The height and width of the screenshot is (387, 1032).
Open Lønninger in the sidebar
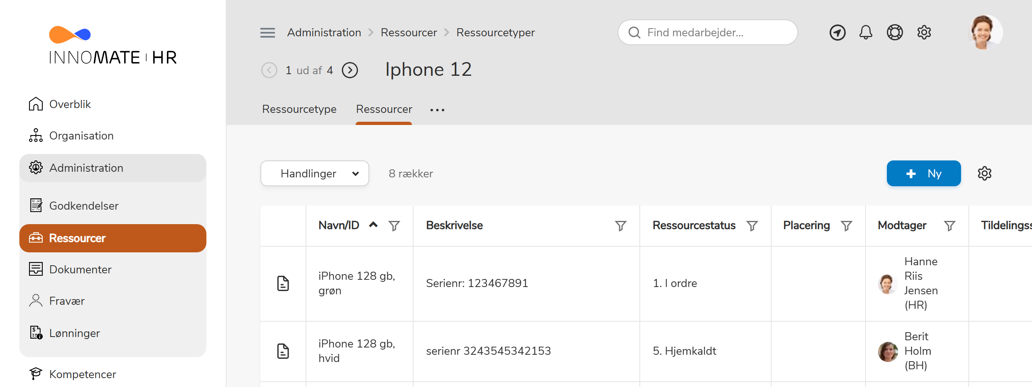(113, 333)
